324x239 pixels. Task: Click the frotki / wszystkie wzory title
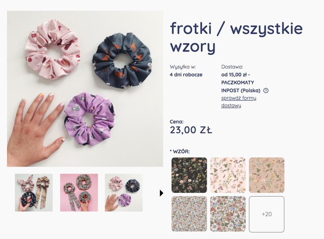tap(236, 37)
